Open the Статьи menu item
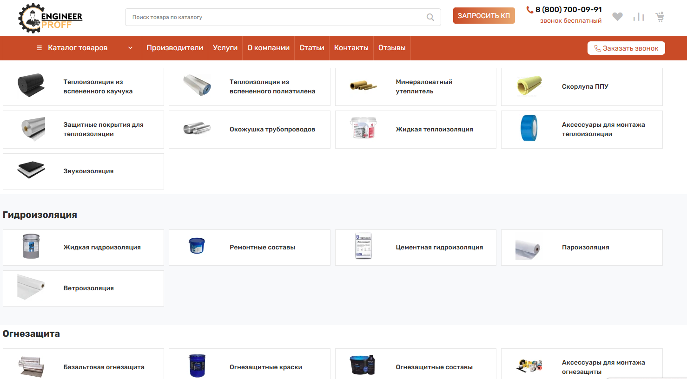Screen dimensions: 687x379 pos(312,48)
